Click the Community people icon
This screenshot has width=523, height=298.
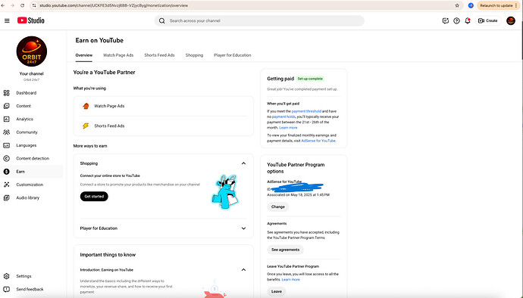[6, 132]
